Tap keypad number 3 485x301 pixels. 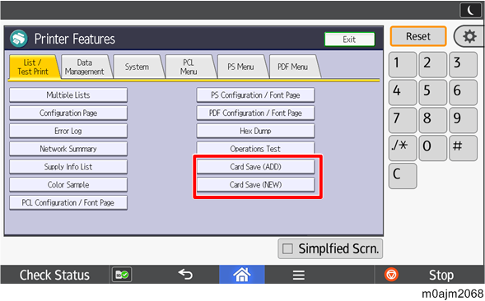point(463,64)
